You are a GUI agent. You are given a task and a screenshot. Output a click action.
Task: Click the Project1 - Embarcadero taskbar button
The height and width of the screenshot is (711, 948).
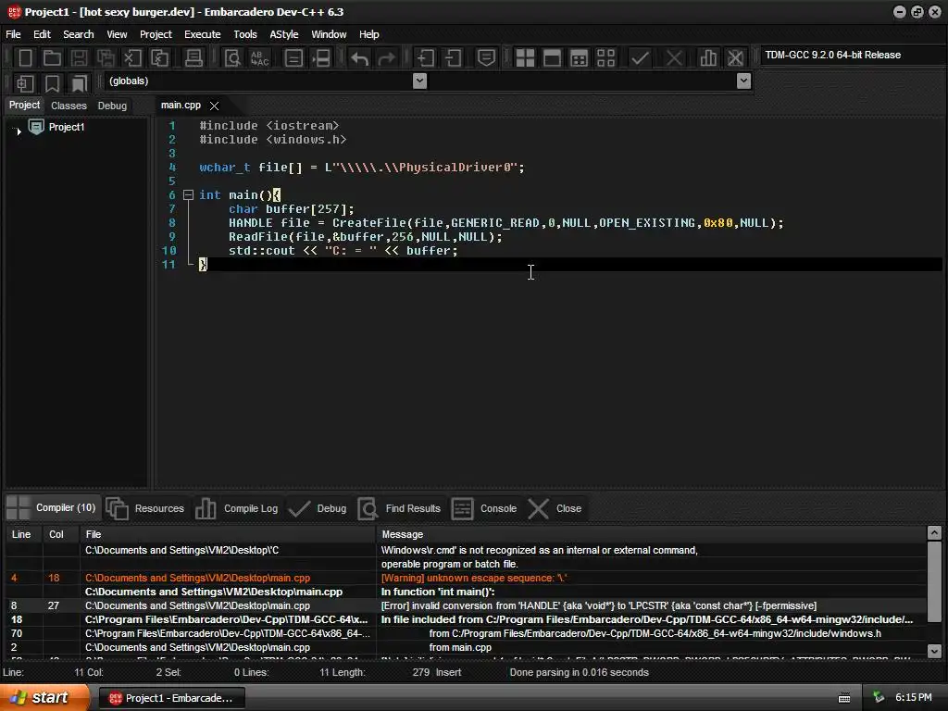click(171, 698)
